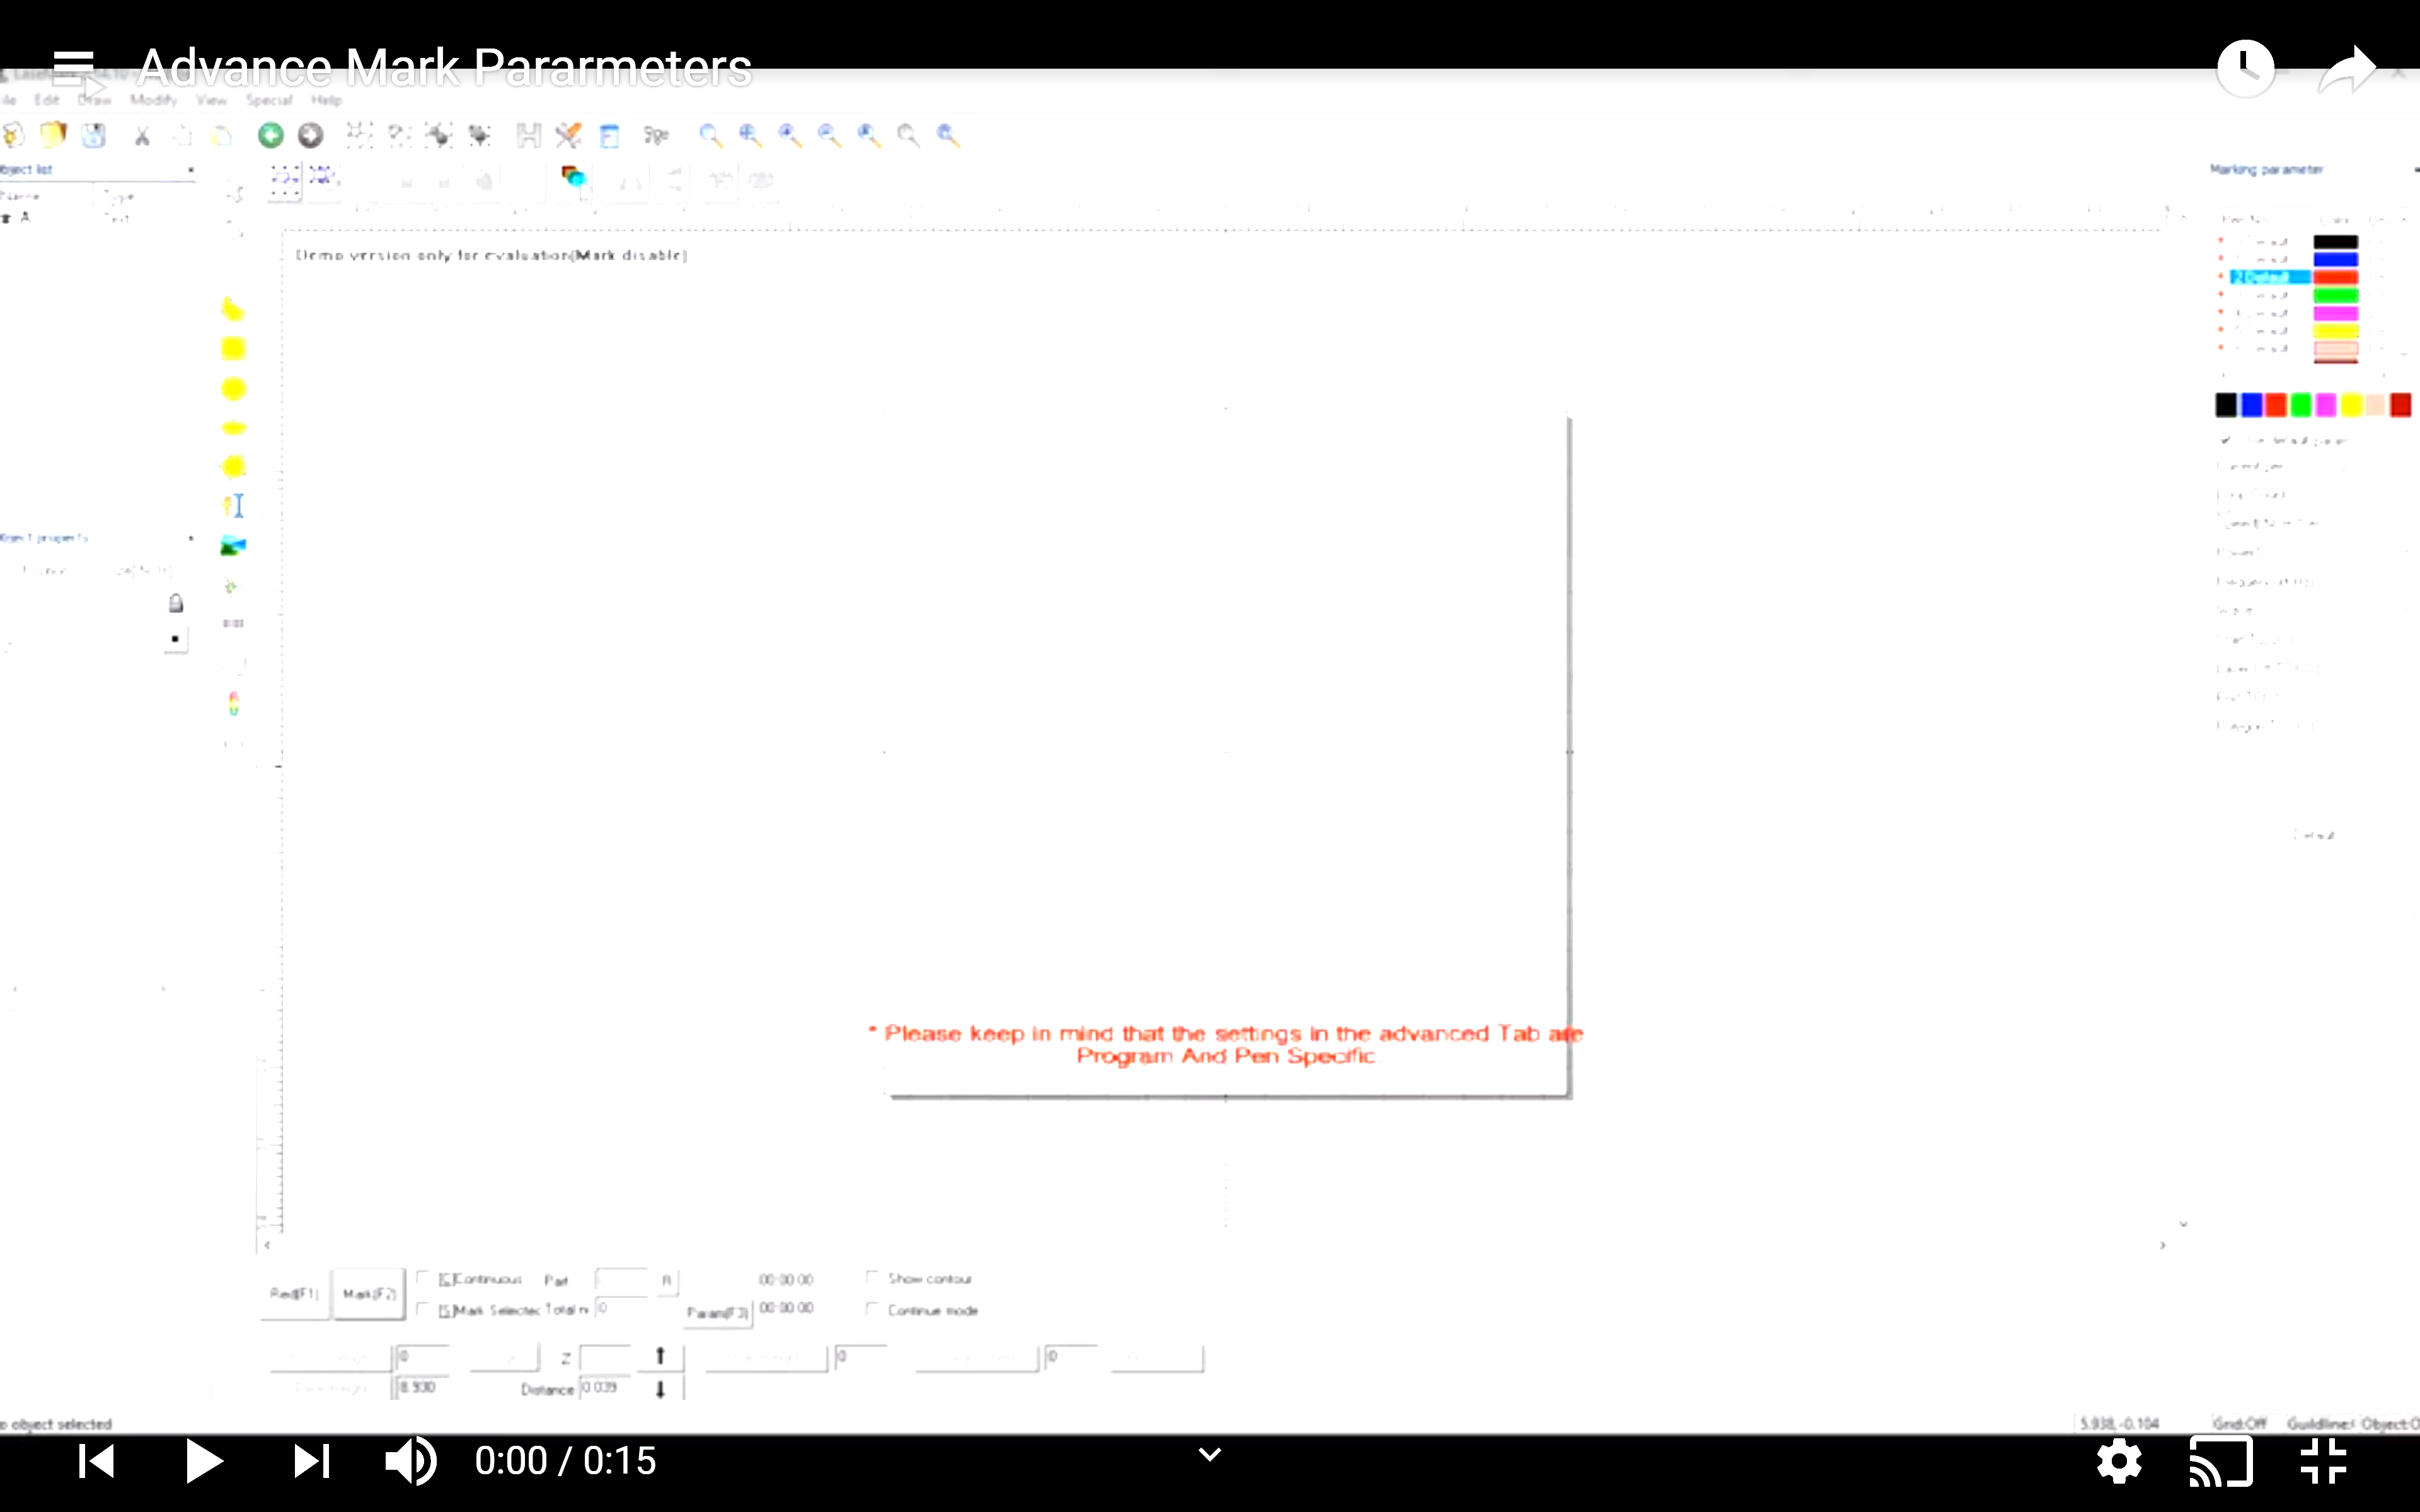Enable the Continuous checkbox
Image resolution: width=2420 pixels, height=1512 pixels.
click(424, 1278)
